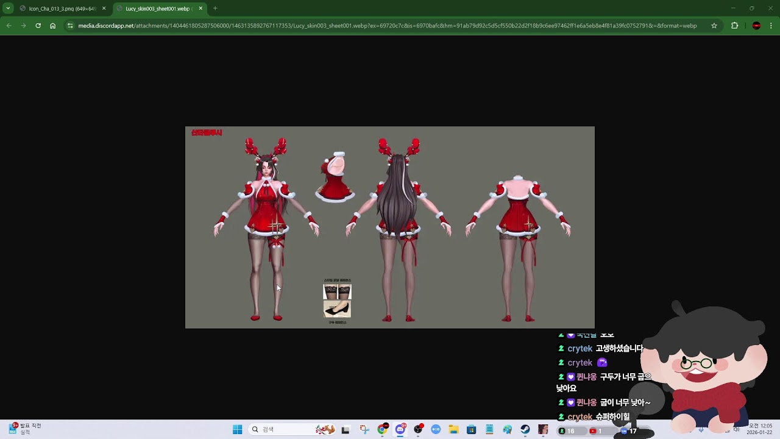Viewport: 780px width, 439px height.
Task: Reload the current page
Action: click(38, 26)
